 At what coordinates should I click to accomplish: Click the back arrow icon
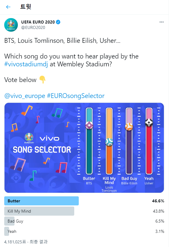8,7
